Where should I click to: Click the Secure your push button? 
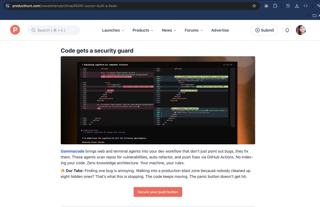[x=158, y=192]
